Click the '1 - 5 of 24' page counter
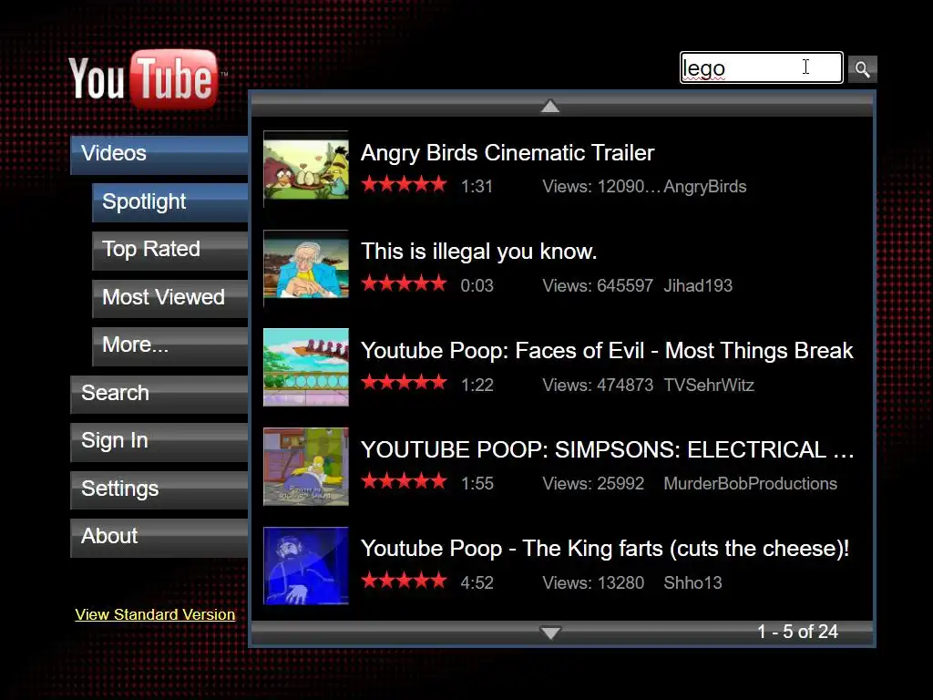The height and width of the screenshot is (700, 933). pyautogui.click(x=797, y=632)
